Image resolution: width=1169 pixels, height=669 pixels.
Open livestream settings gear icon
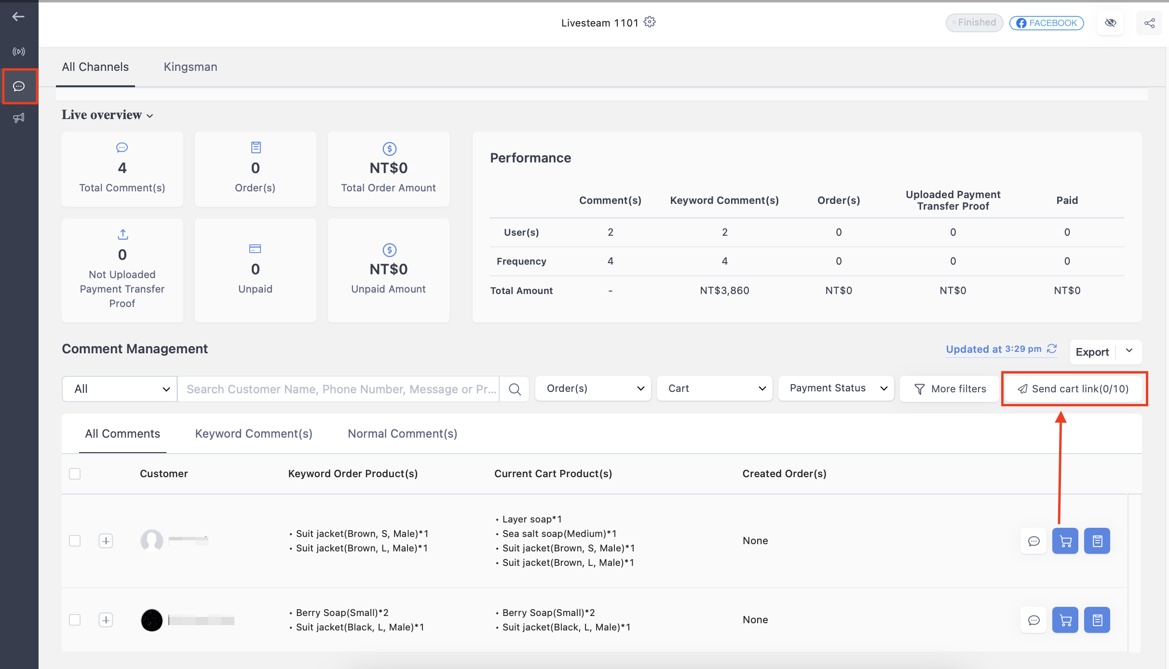650,22
